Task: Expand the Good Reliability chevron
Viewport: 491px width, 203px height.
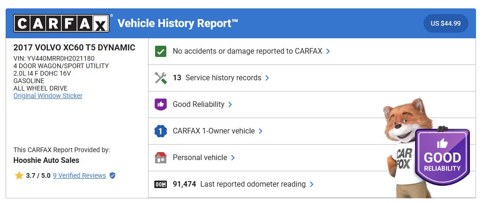Action: coord(230,105)
